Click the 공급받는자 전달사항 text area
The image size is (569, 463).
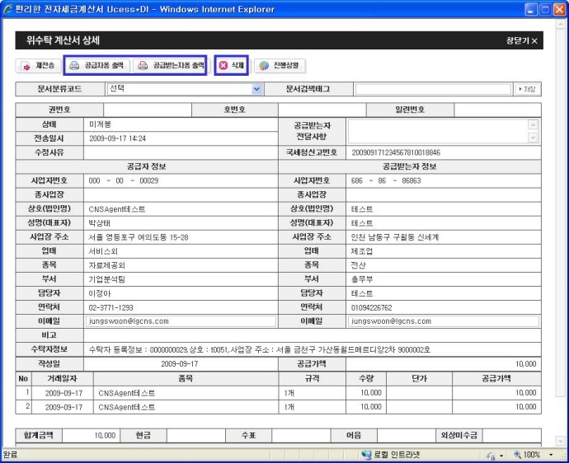(437, 130)
